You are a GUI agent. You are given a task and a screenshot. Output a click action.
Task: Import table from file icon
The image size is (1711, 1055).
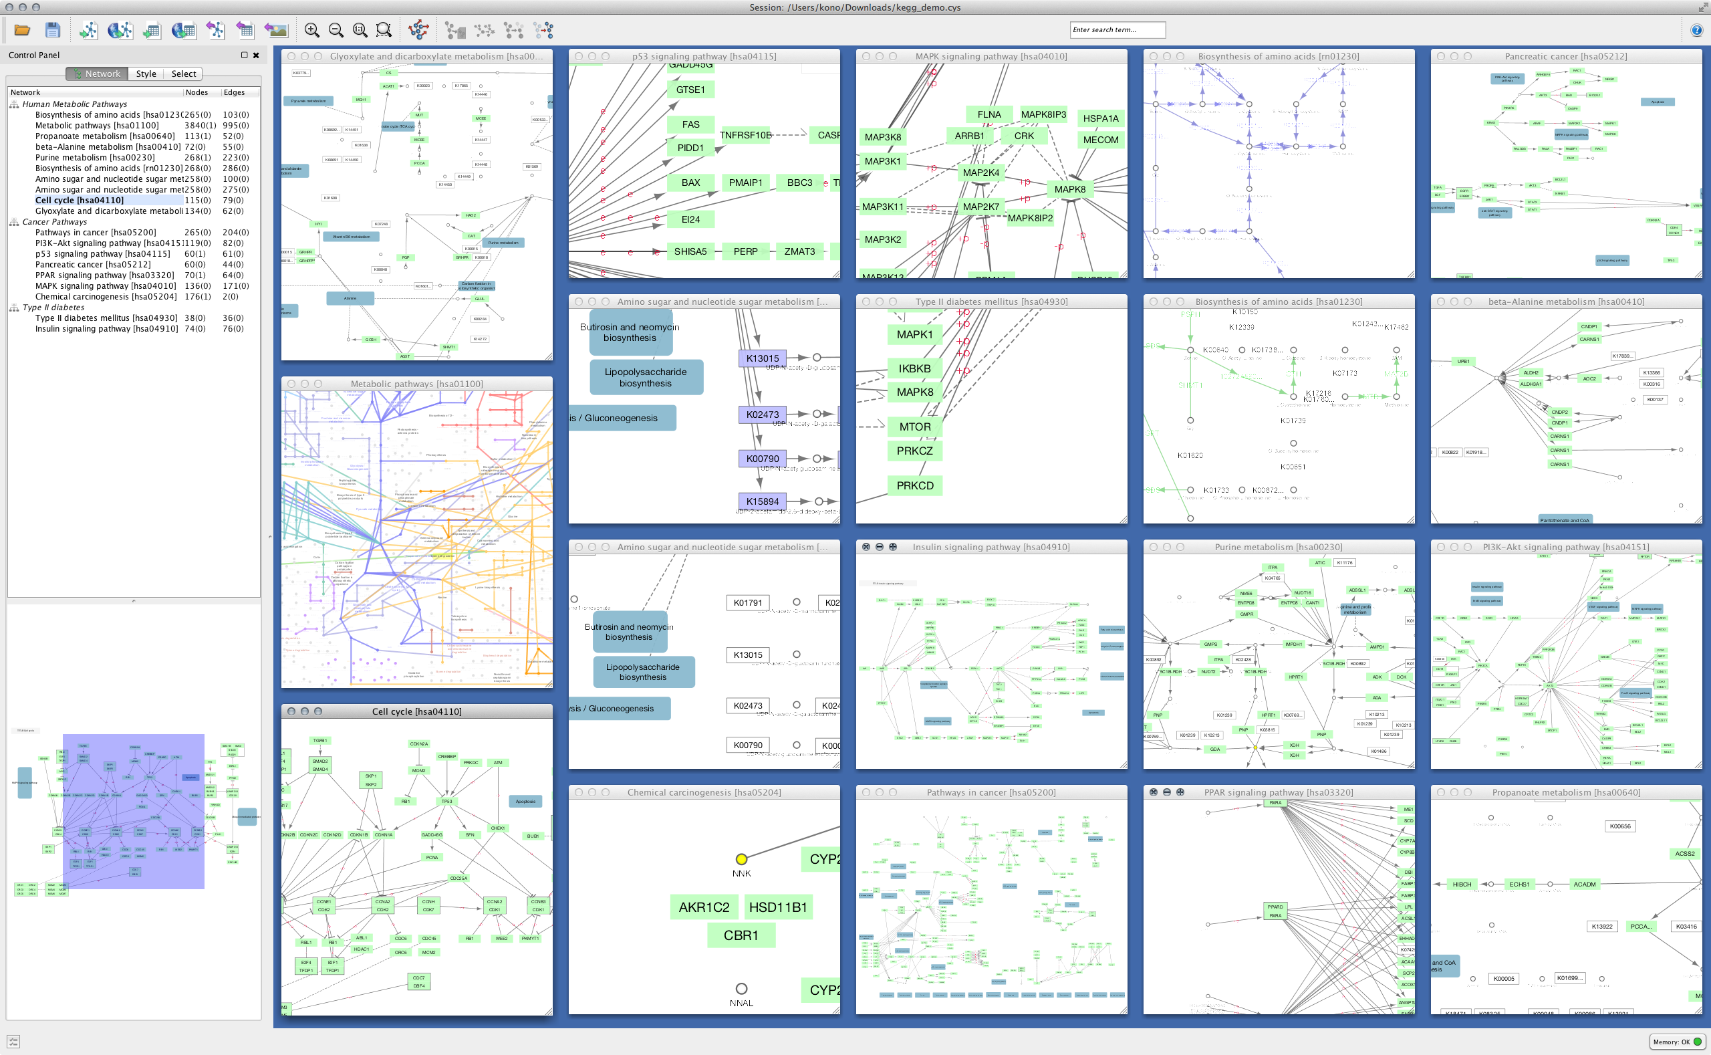click(x=151, y=30)
